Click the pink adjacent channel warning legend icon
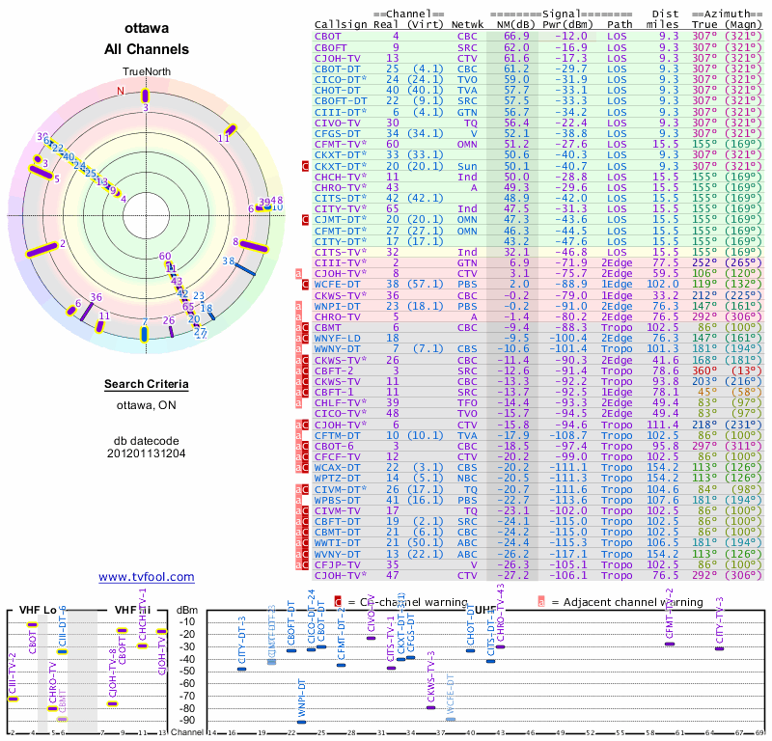The height and width of the screenshot is (741, 772). (x=541, y=602)
